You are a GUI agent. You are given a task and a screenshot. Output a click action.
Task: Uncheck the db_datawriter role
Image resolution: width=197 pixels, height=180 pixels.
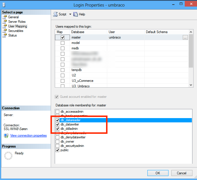point(57,124)
